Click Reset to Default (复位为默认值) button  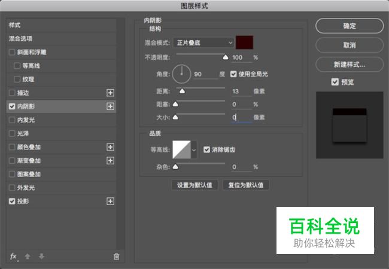click(x=246, y=185)
